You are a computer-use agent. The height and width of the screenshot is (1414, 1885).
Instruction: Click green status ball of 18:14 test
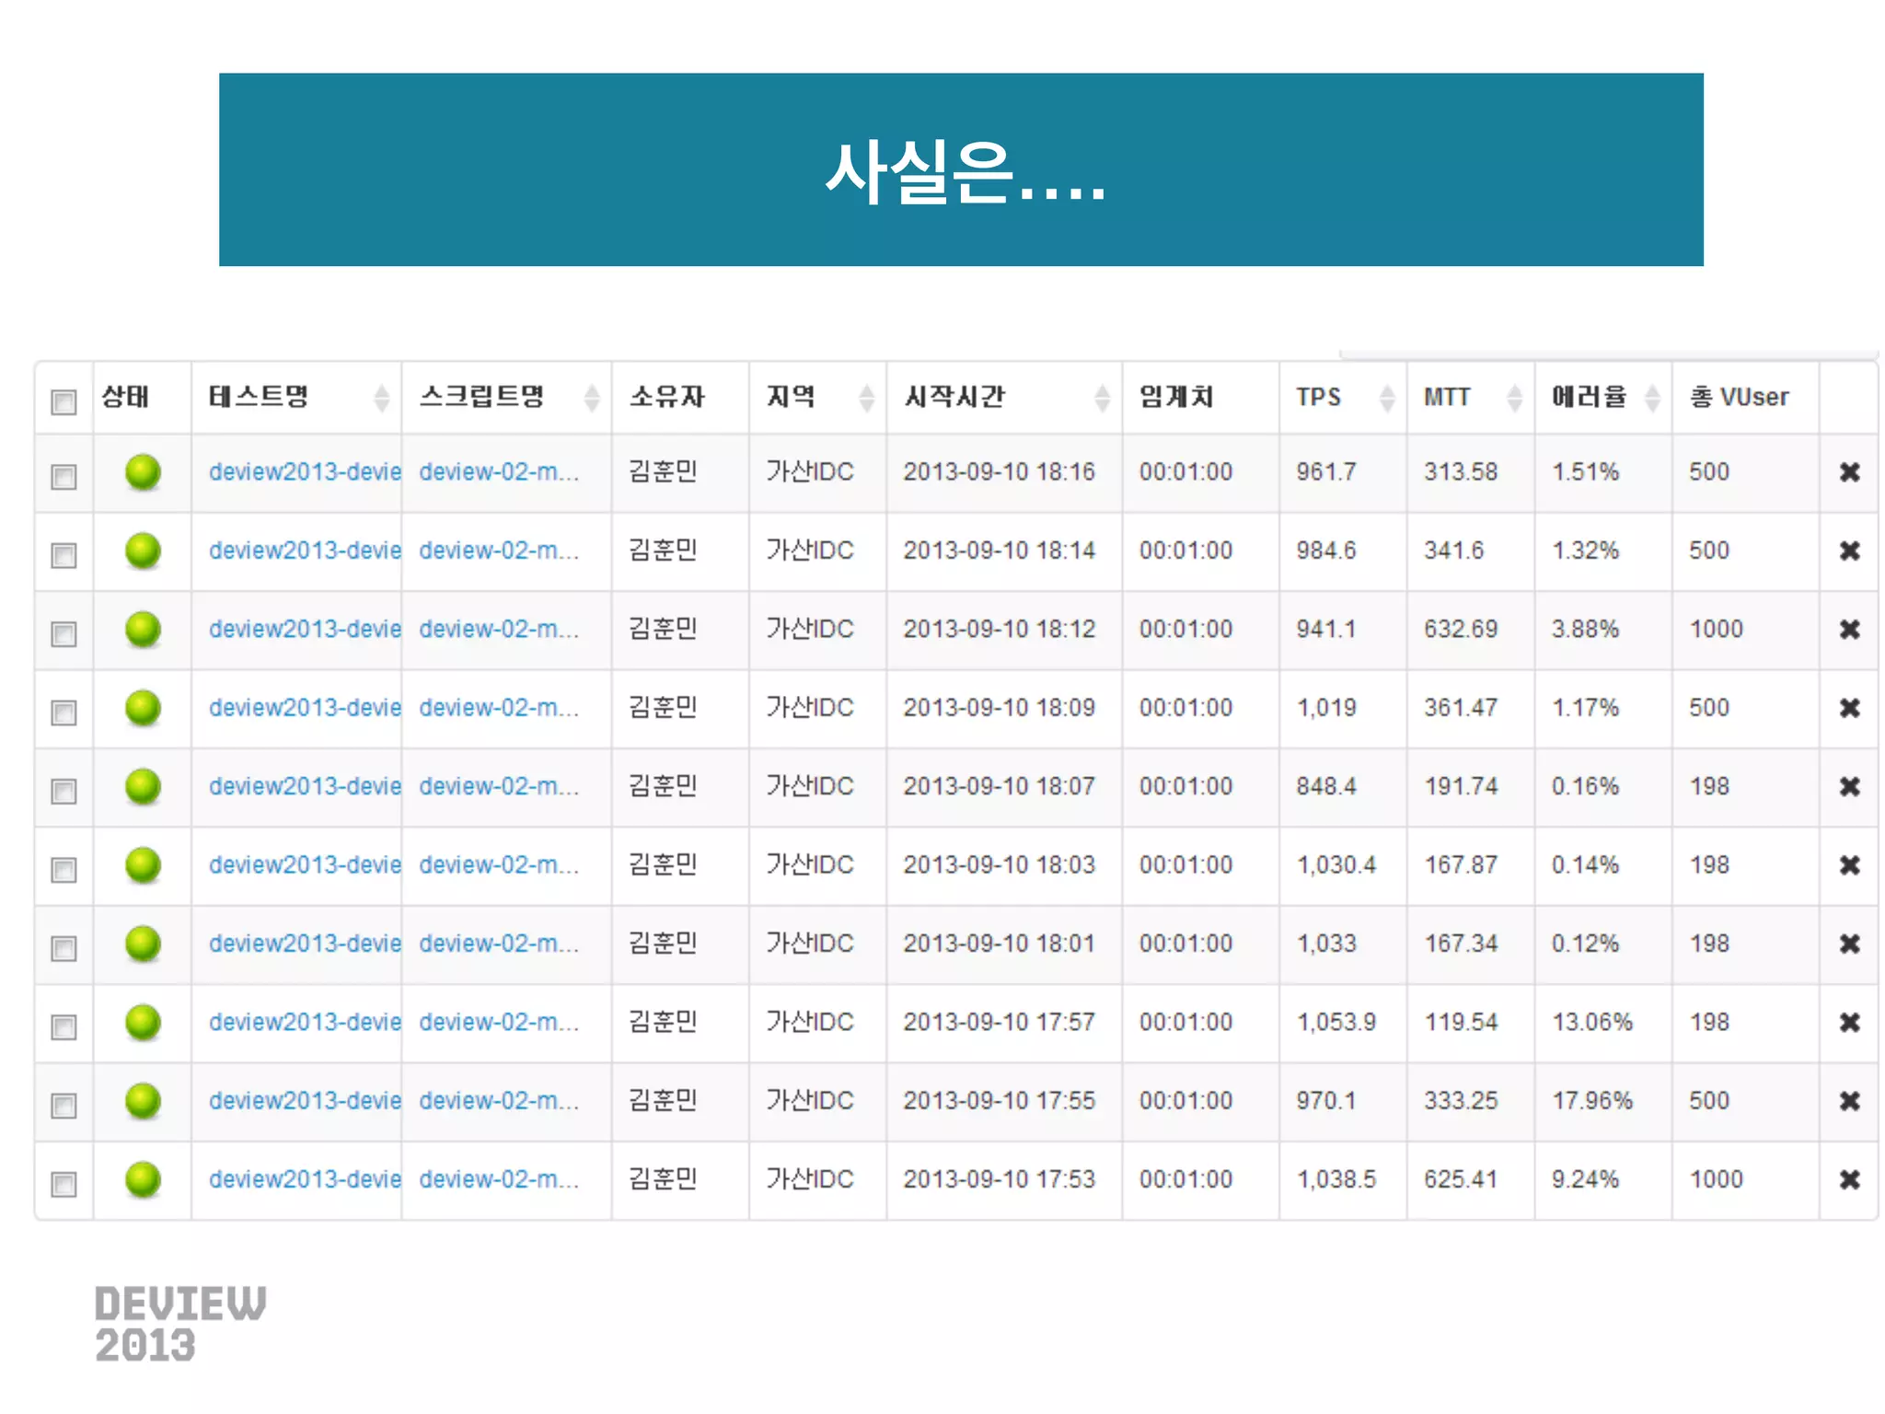143,551
